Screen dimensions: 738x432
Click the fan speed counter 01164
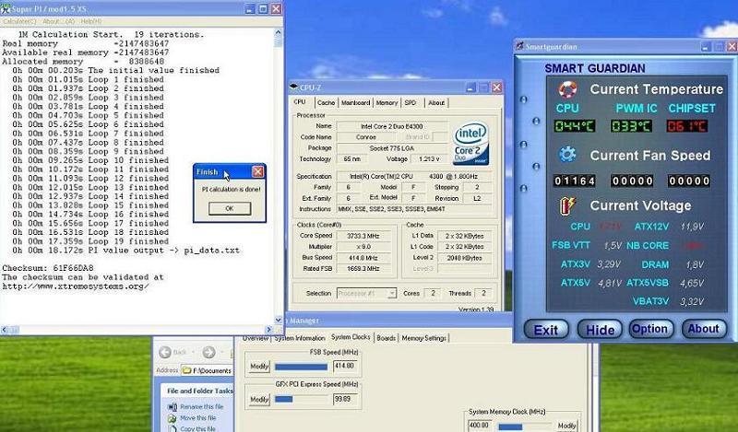[x=575, y=181]
